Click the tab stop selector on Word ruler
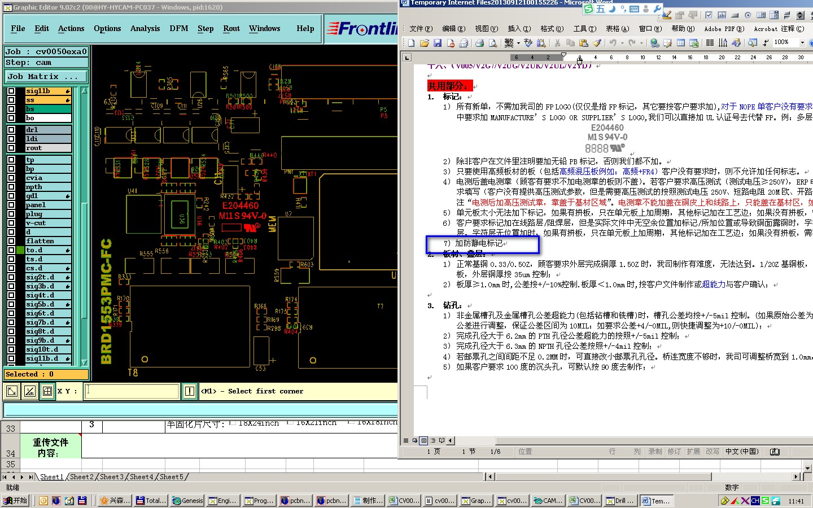 click(x=407, y=57)
